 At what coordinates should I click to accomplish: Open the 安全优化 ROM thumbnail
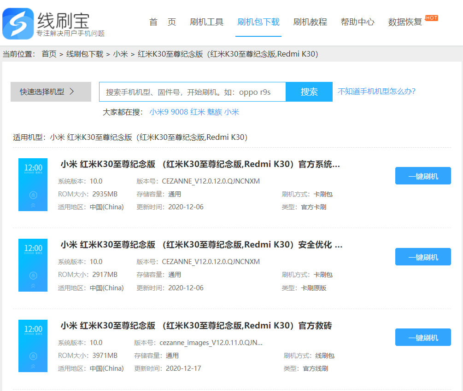33,265
